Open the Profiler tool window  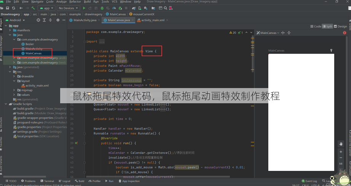click(x=95, y=181)
